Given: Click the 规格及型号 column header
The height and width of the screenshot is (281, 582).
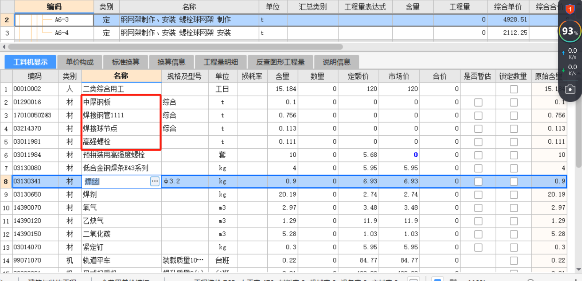Looking at the screenshot, I should point(185,76).
